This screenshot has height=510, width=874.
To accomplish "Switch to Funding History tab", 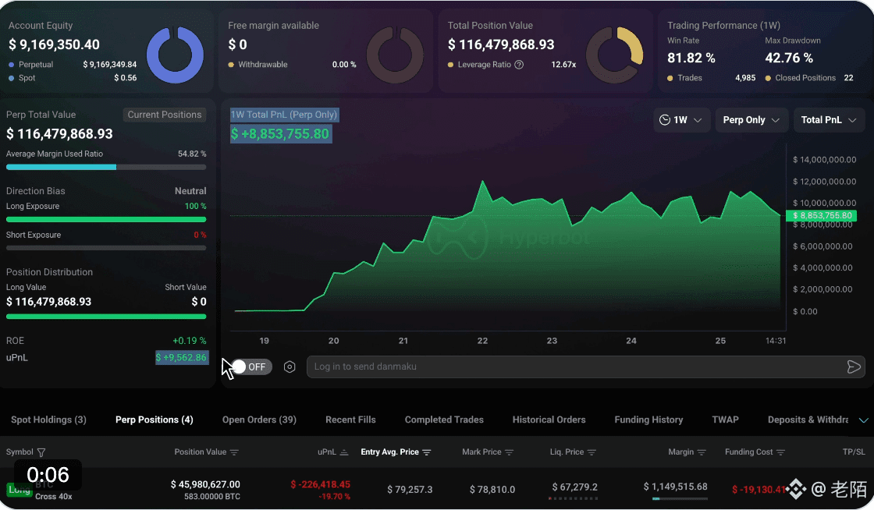I will tap(648, 420).
